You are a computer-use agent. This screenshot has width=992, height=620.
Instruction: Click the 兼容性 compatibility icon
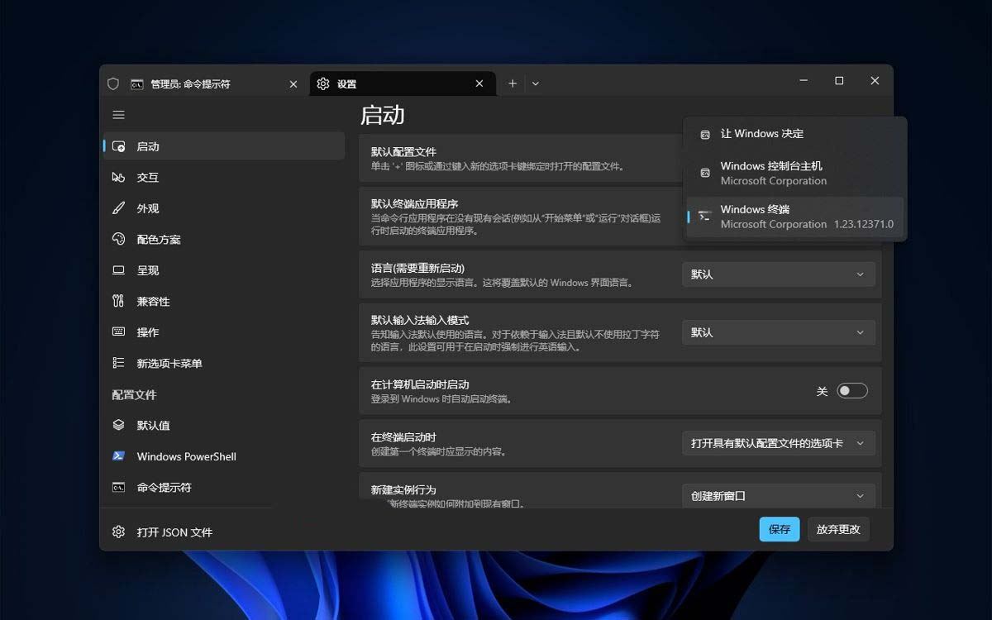(x=119, y=301)
